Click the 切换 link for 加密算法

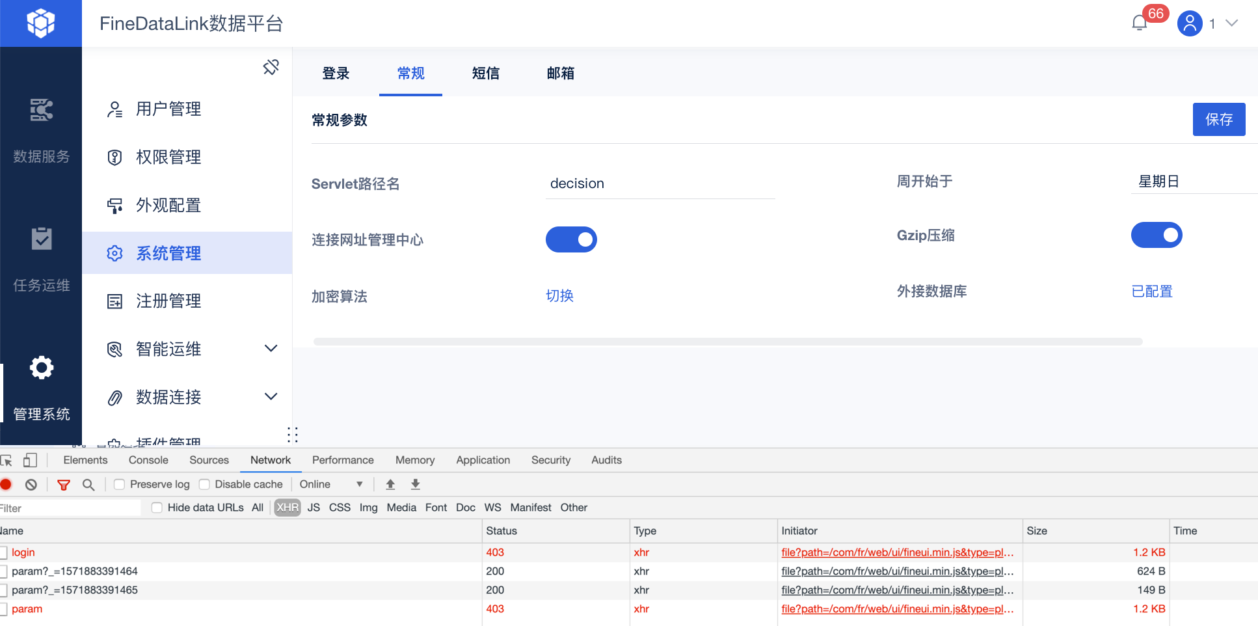click(x=559, y=296)
